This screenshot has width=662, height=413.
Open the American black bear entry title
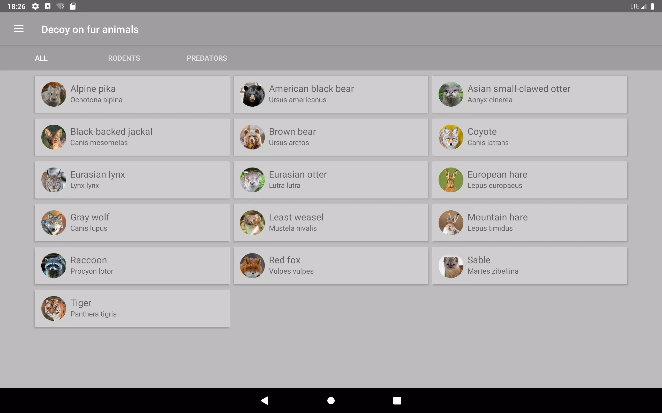311,89
